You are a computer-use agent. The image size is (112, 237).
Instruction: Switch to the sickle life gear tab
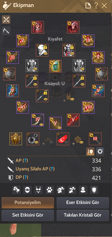[6, 31]
